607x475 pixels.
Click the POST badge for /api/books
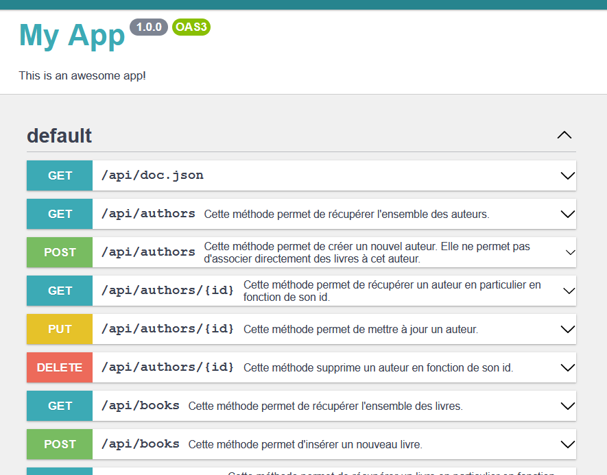(x=59, y=444)
